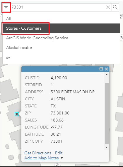Image resolution: width=123 pixels, height=167 pixels.
Task: Clear the search text with the X
Action: [x=108, y=7]
